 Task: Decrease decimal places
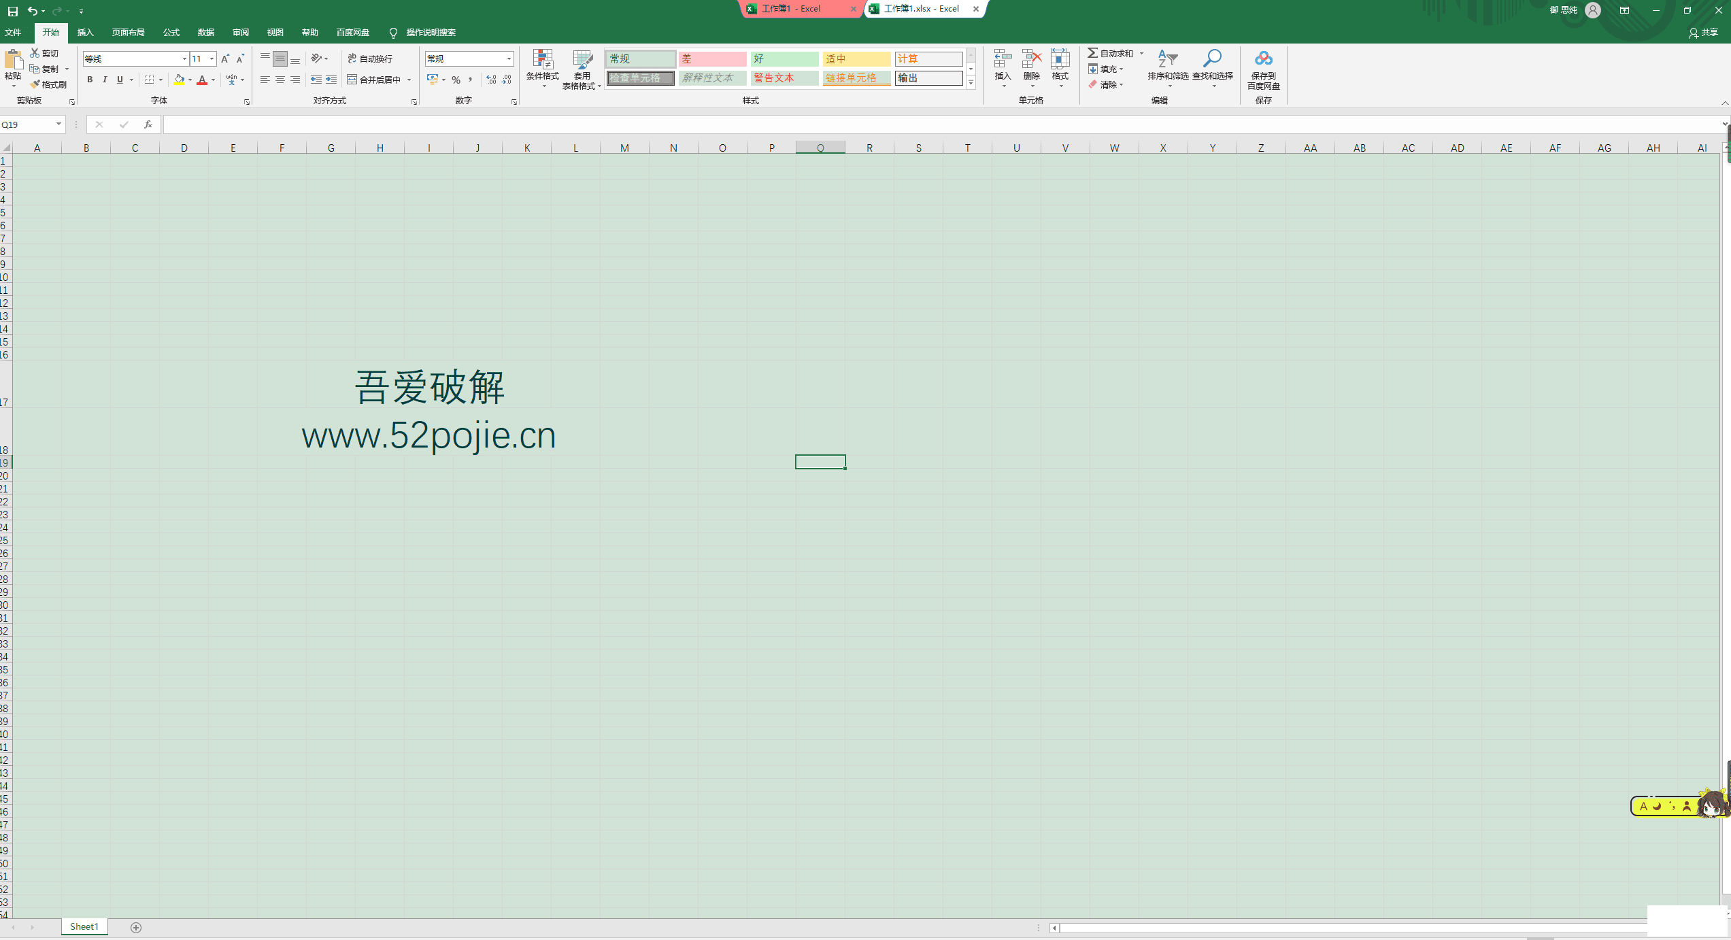(507, 80)
